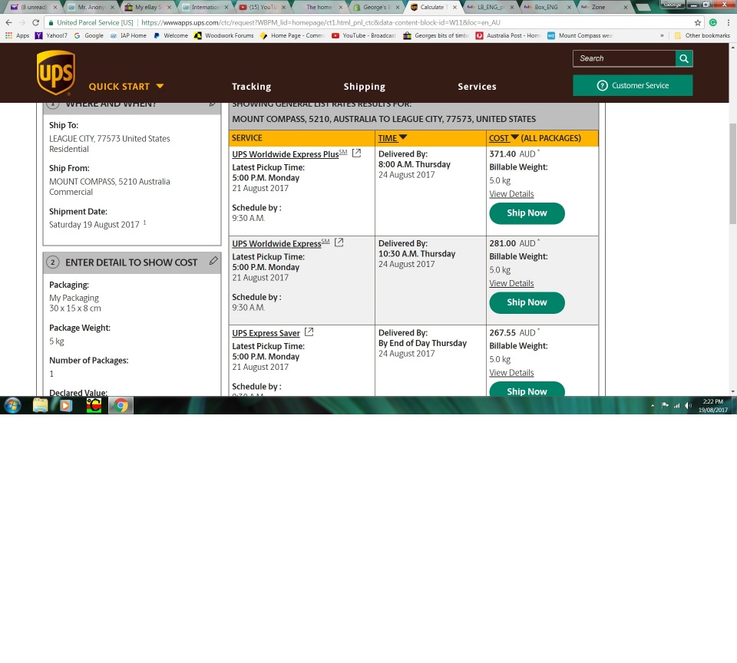Open external link icon beside UPS Express Saver
The width and height of the screenshot is (737, 663).
309,331
